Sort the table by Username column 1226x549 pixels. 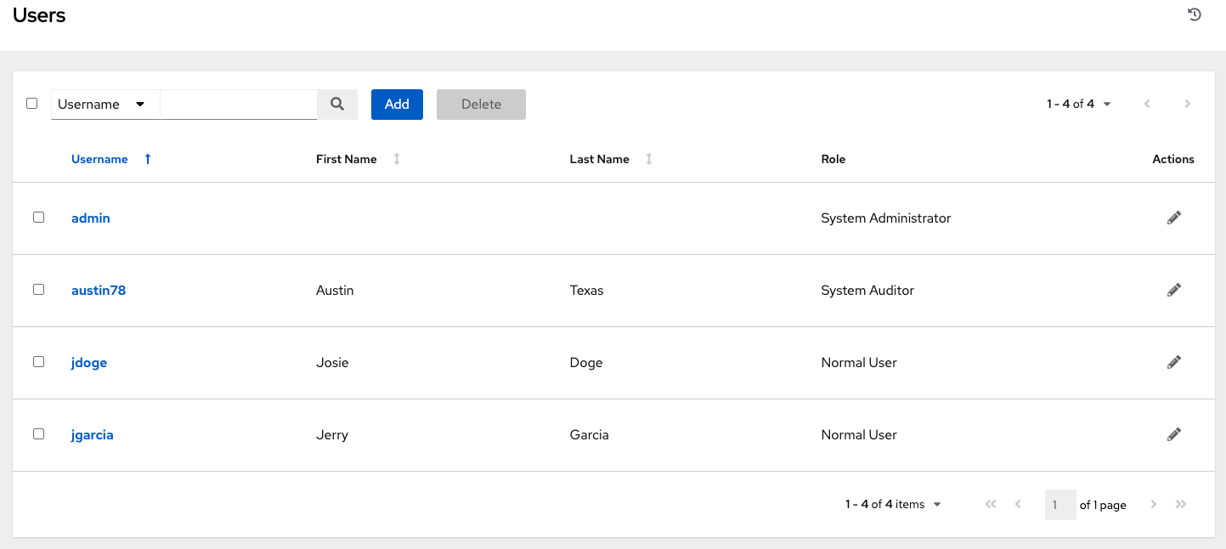99,159
